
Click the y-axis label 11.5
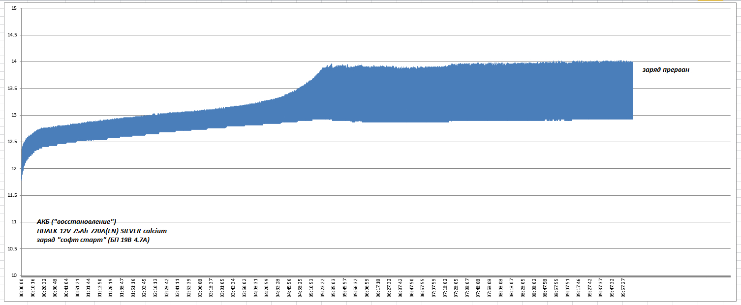pyautogui.click(x=11, y=195)
